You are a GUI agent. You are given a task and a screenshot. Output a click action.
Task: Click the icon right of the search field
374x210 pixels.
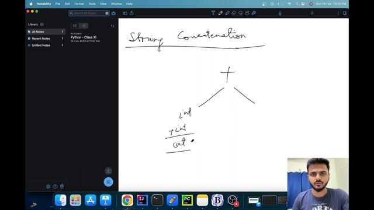point(113,13)
